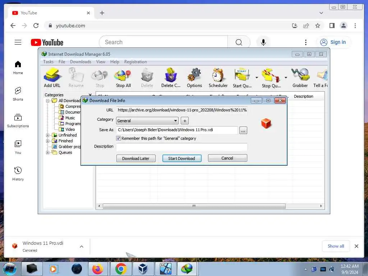Open the Start Queue dropdown arrow
Image resolution: width=368 pixels, height=276 pixels.
pos(257,78)
